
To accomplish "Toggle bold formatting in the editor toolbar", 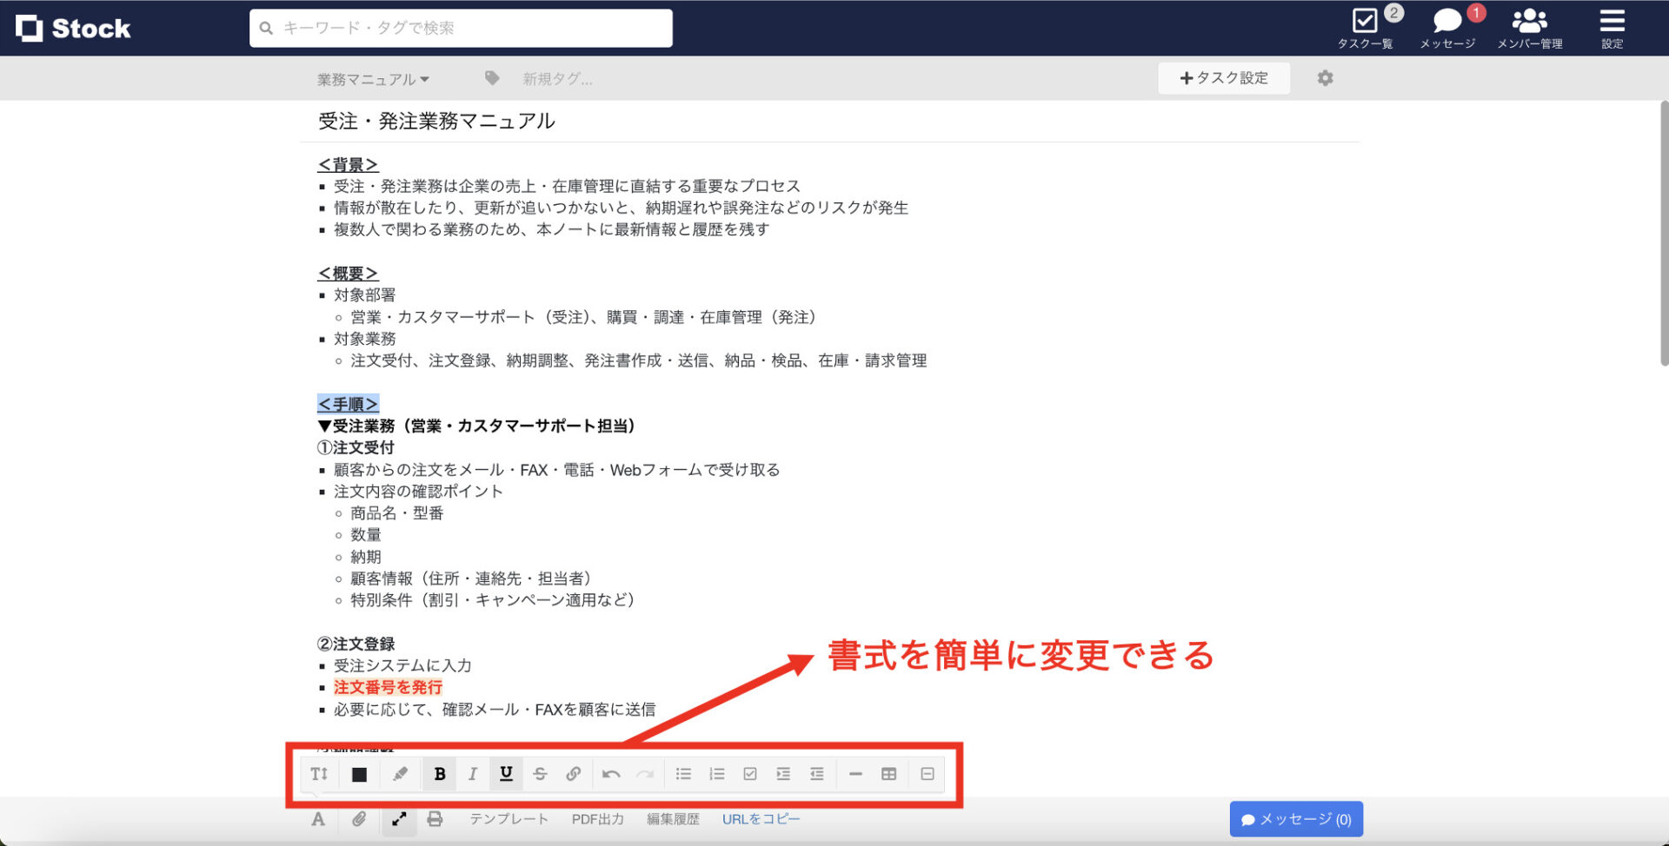I will (x=439, y=773).
